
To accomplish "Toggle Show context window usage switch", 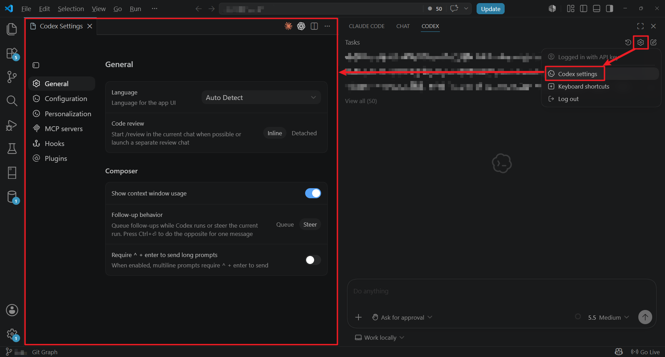I will (x=313, y=193).
